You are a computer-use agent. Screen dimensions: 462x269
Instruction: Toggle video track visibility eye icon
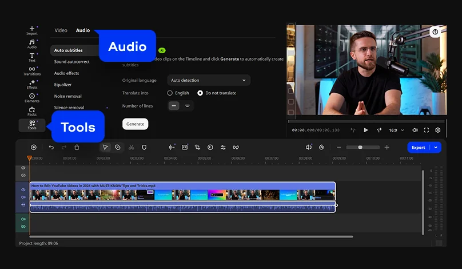pos(23,189)
